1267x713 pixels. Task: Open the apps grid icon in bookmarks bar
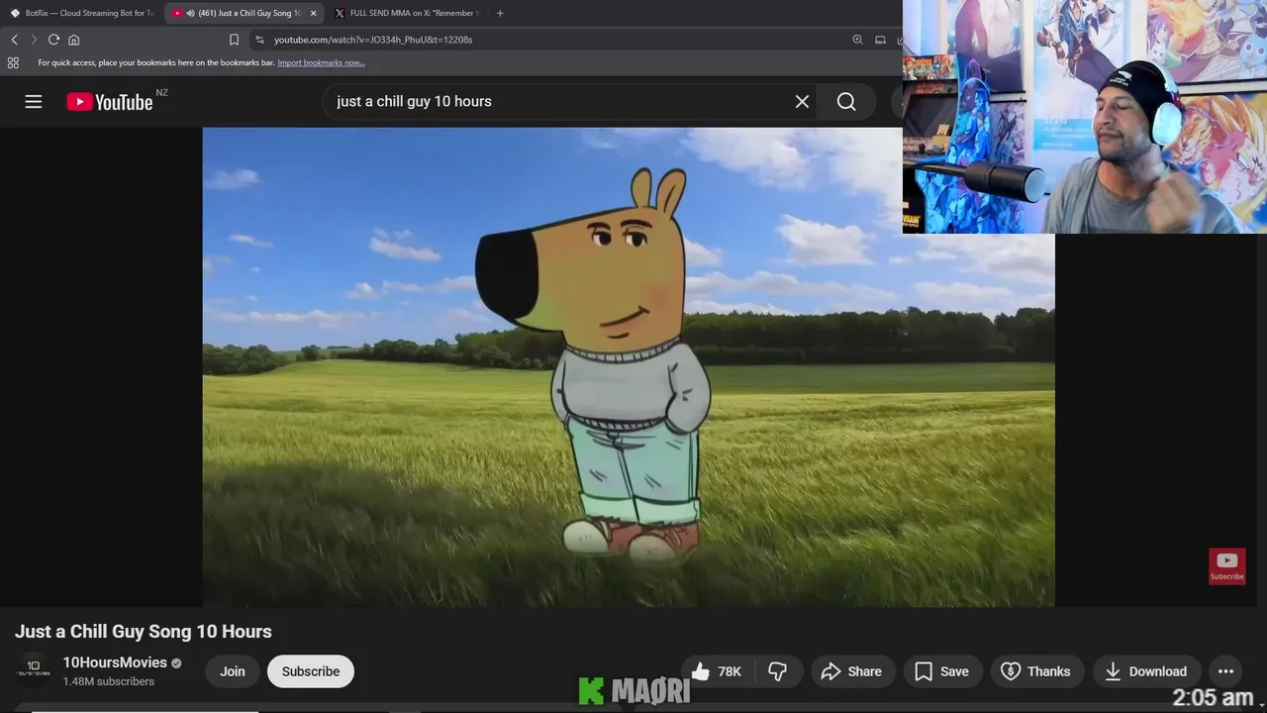[x=13, y=62]
